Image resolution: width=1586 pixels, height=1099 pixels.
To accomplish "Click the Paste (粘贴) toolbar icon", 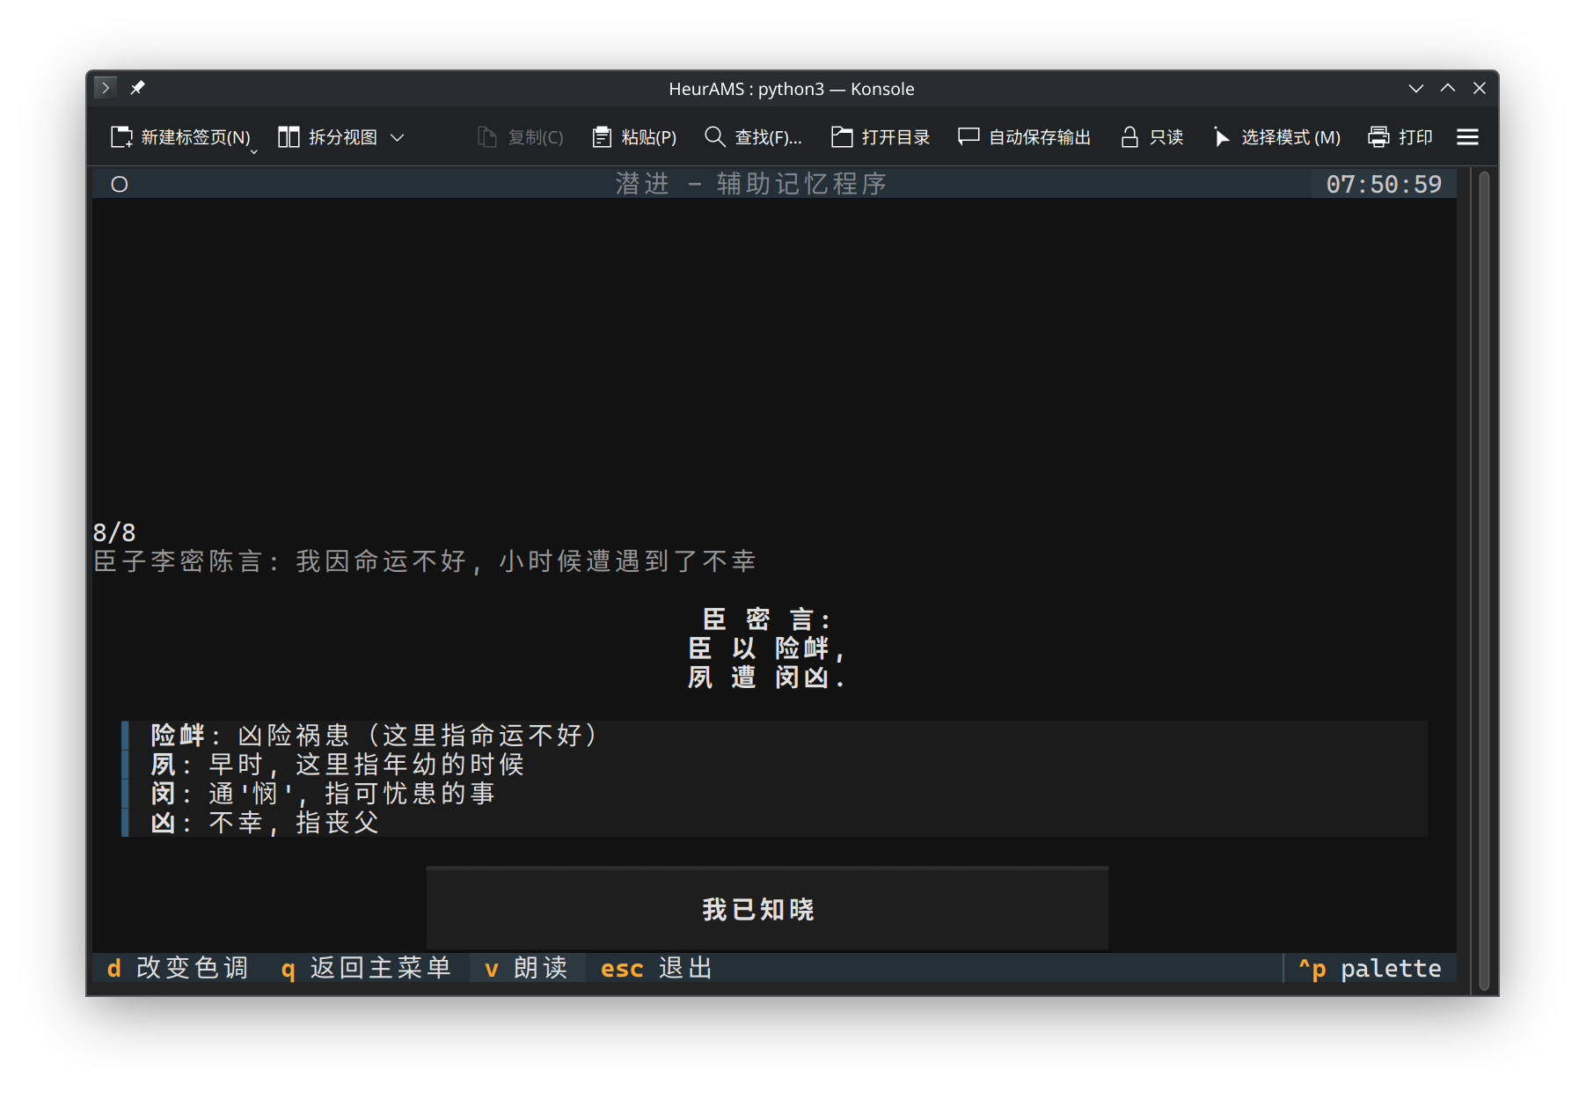I will tap(602, 137).
